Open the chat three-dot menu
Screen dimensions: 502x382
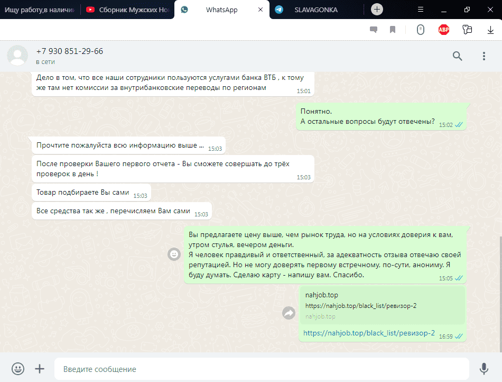[x=484, y=56]
